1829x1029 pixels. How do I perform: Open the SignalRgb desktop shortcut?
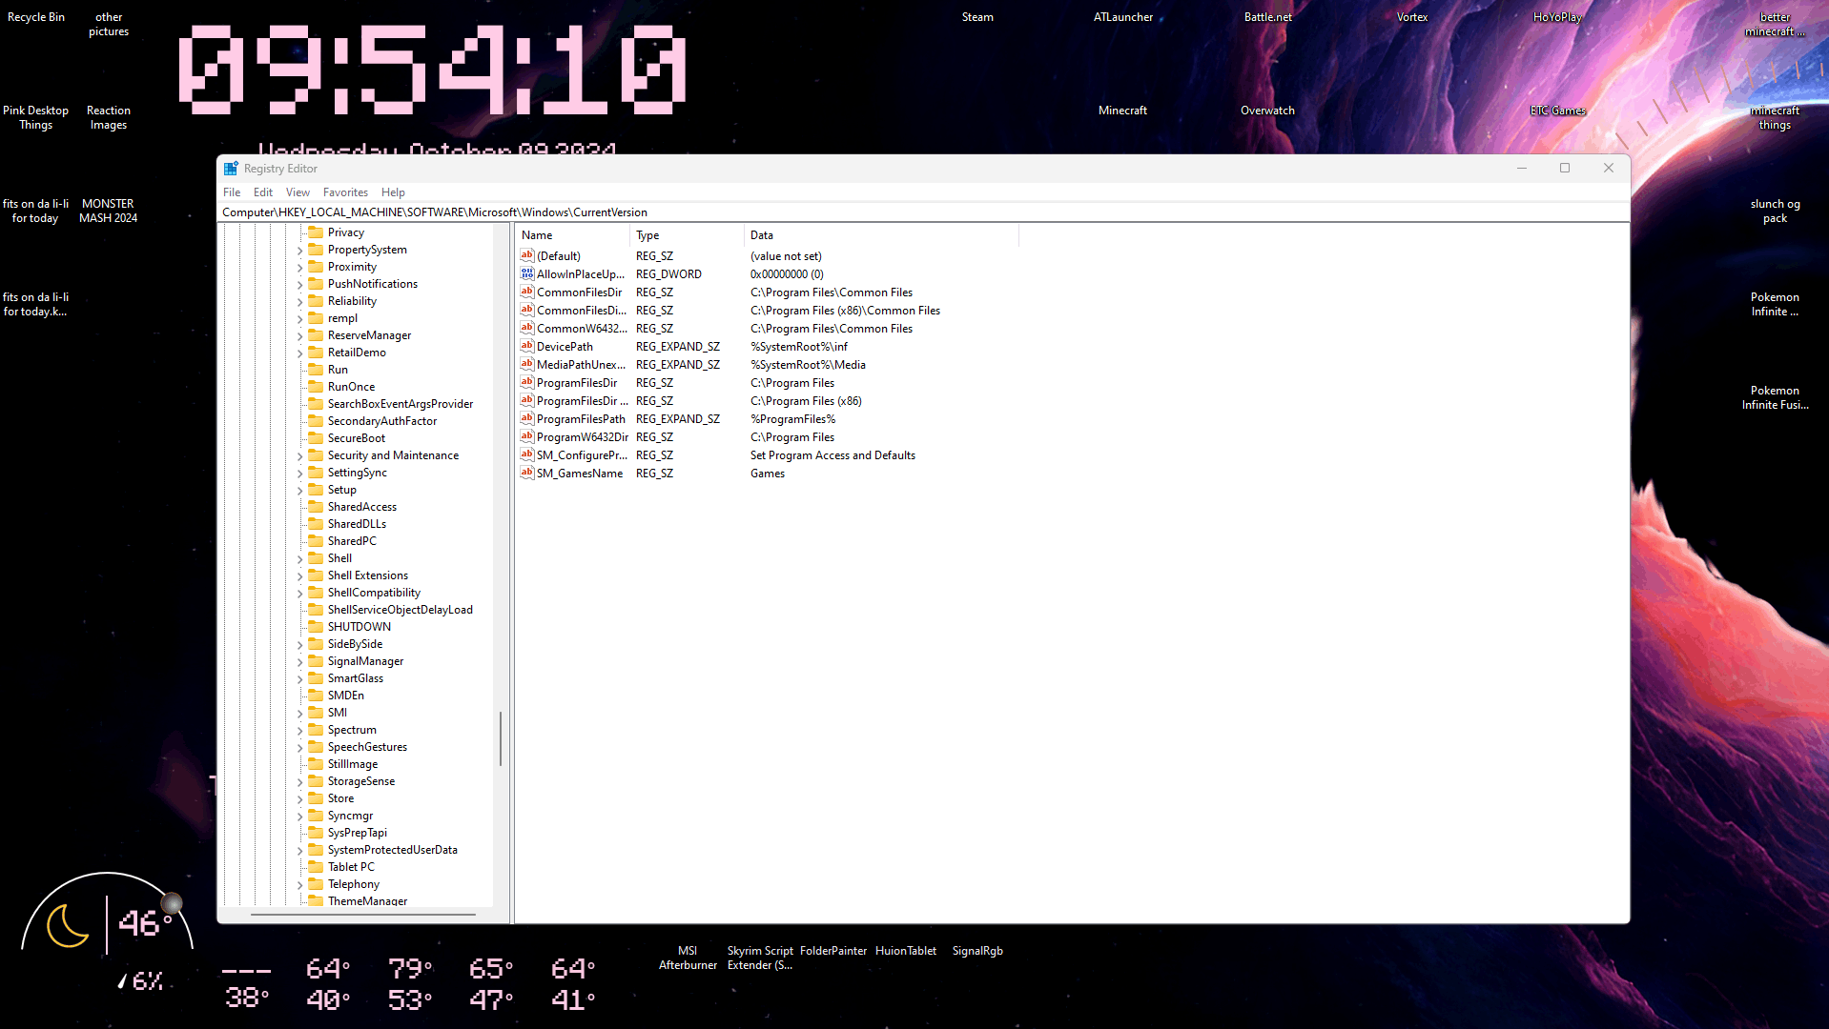point(977,951)
